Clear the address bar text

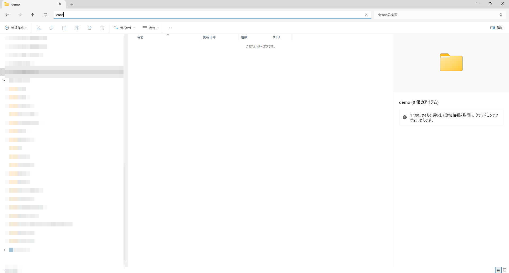366,15
